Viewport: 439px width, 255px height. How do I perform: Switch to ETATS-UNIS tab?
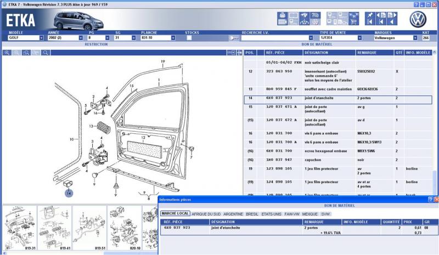[271, 214]
